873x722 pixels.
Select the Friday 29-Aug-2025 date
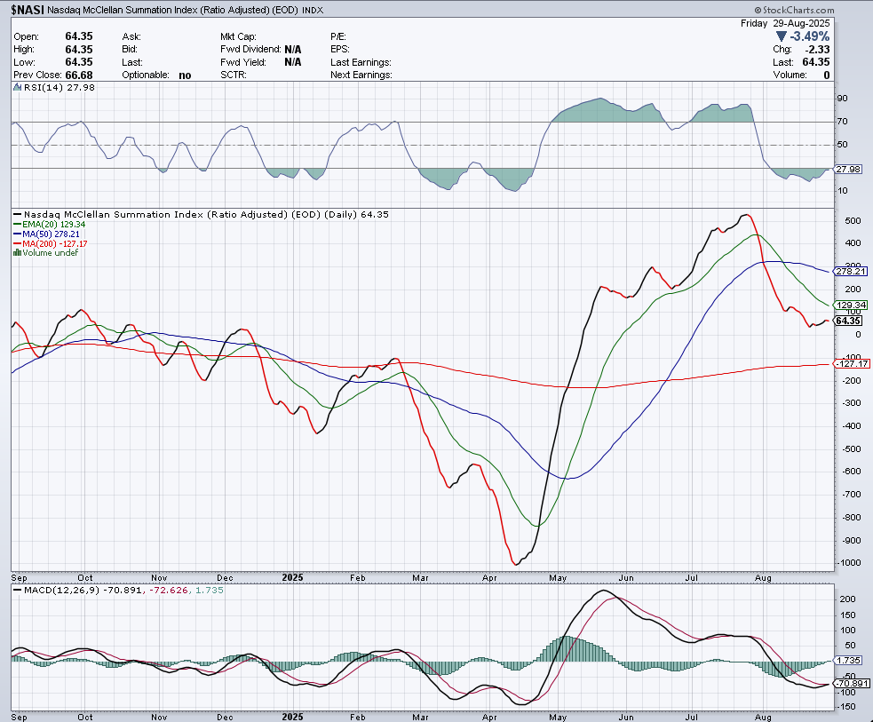785,23
